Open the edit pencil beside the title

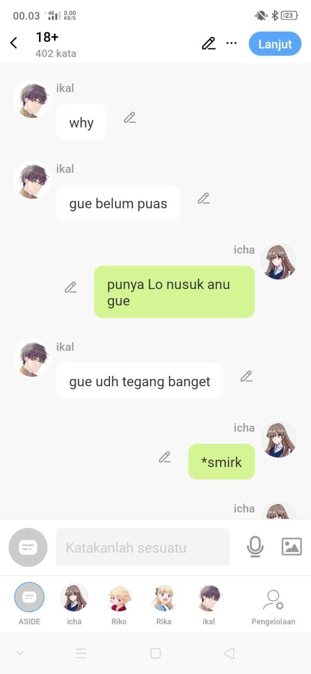click(208, 44)
